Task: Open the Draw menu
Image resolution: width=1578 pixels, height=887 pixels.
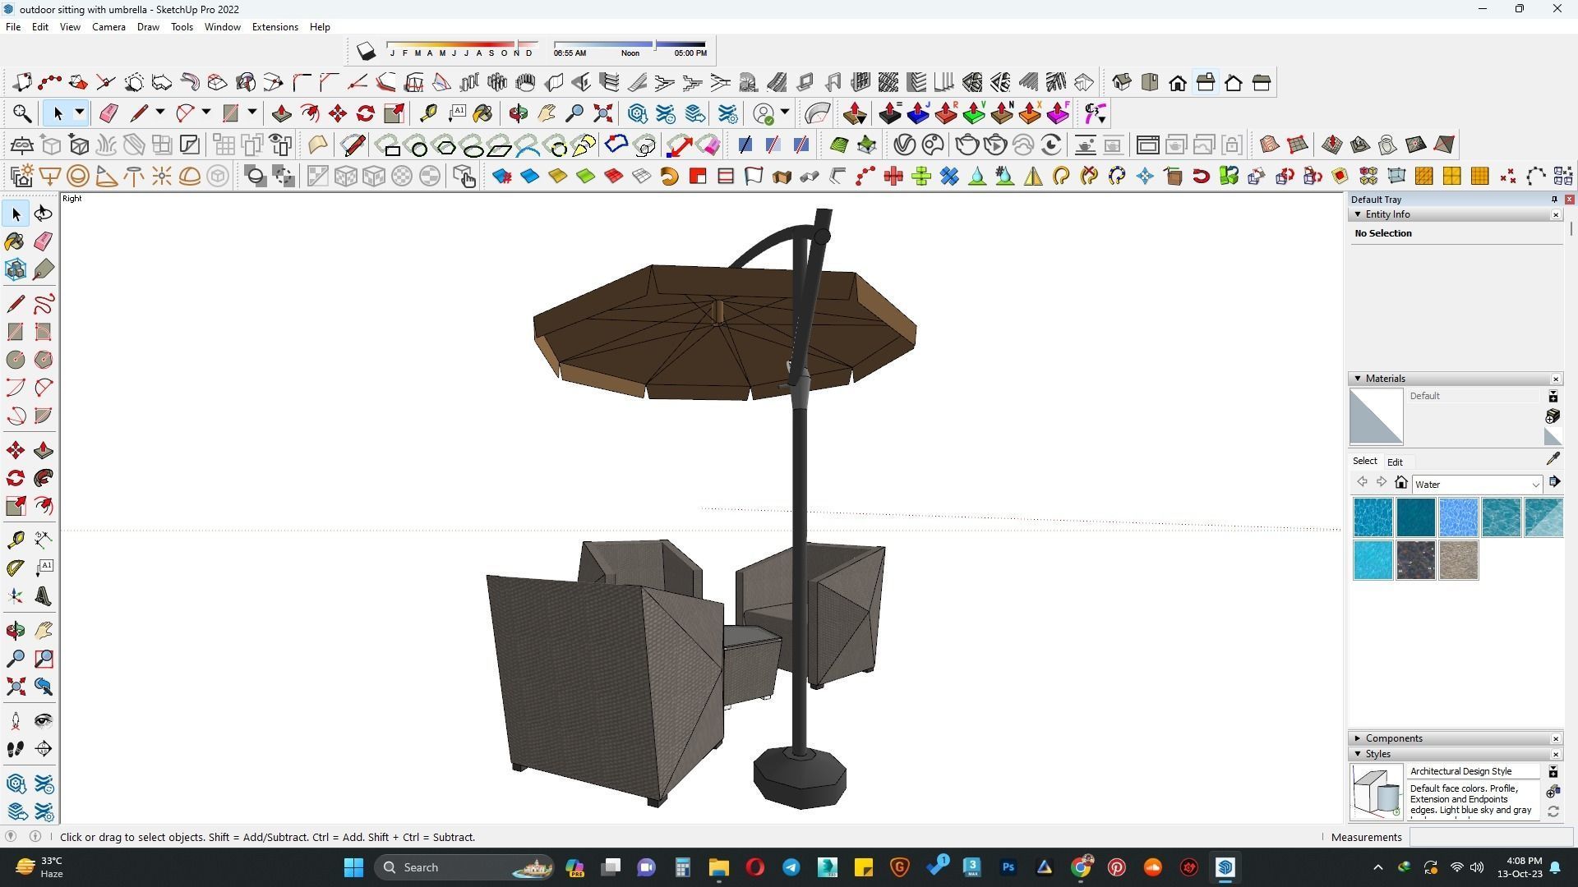Action: (x=148, y=27)
